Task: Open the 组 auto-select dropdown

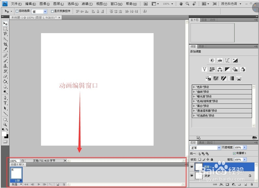Action: point(45,11)
